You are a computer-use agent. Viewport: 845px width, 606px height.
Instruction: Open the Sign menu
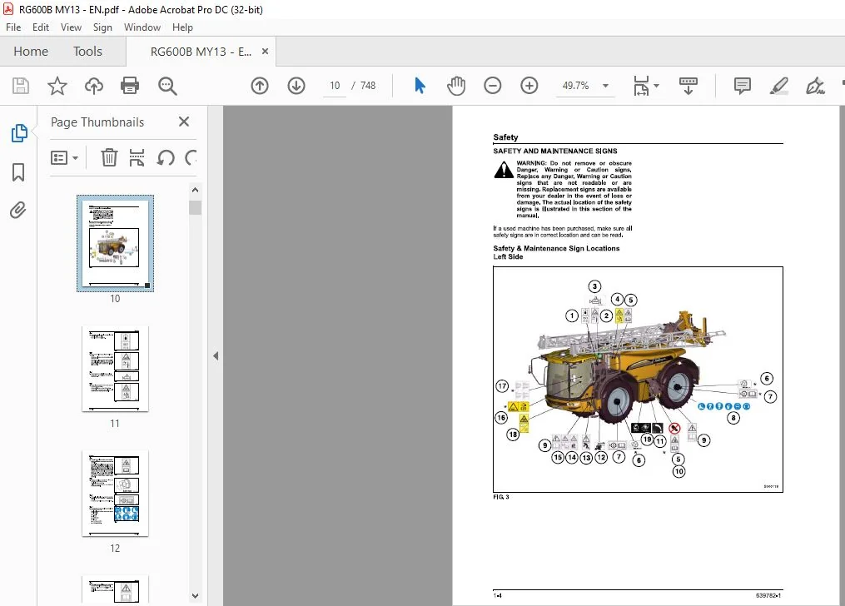tap(102, 27)
